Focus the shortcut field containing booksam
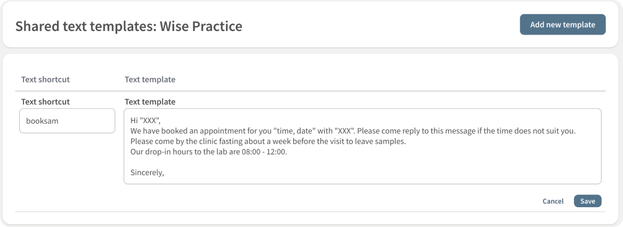Image resolution: width=623 pixels, height=227 pixels. [67, 121]
